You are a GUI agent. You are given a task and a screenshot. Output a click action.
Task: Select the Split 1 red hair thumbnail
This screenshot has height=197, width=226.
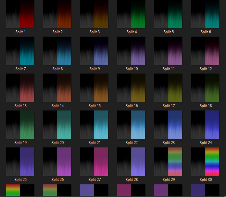[20, 14]
